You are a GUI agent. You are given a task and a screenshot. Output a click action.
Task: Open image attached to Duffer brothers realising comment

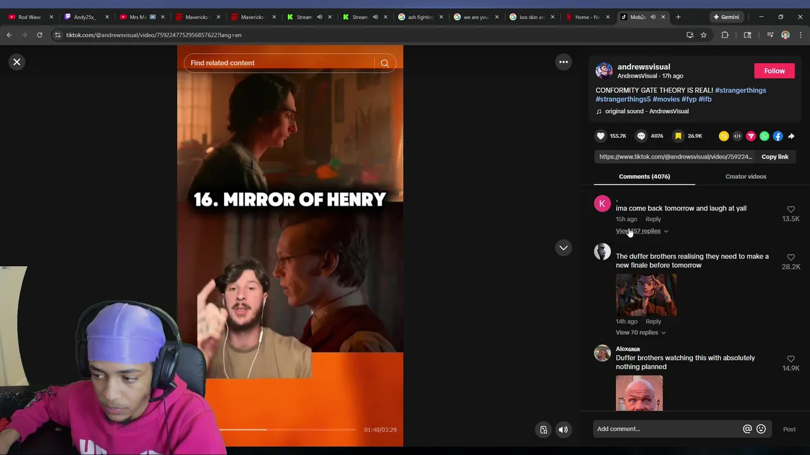click(x=646, y=295)
